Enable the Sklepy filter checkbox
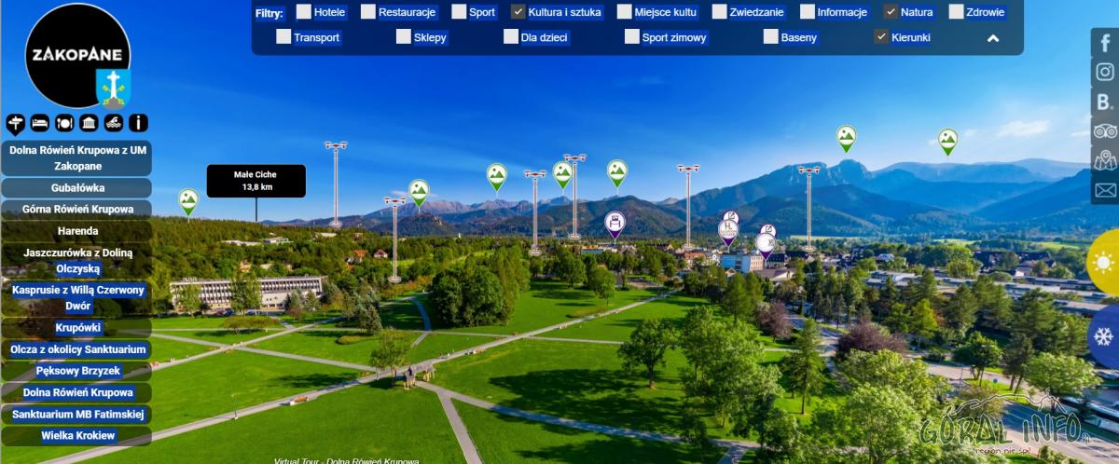Viewport: 1119px width, 464px height. tap(403, 37)
